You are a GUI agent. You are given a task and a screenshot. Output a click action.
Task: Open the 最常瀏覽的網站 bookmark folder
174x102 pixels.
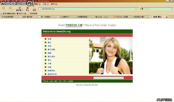8,14
